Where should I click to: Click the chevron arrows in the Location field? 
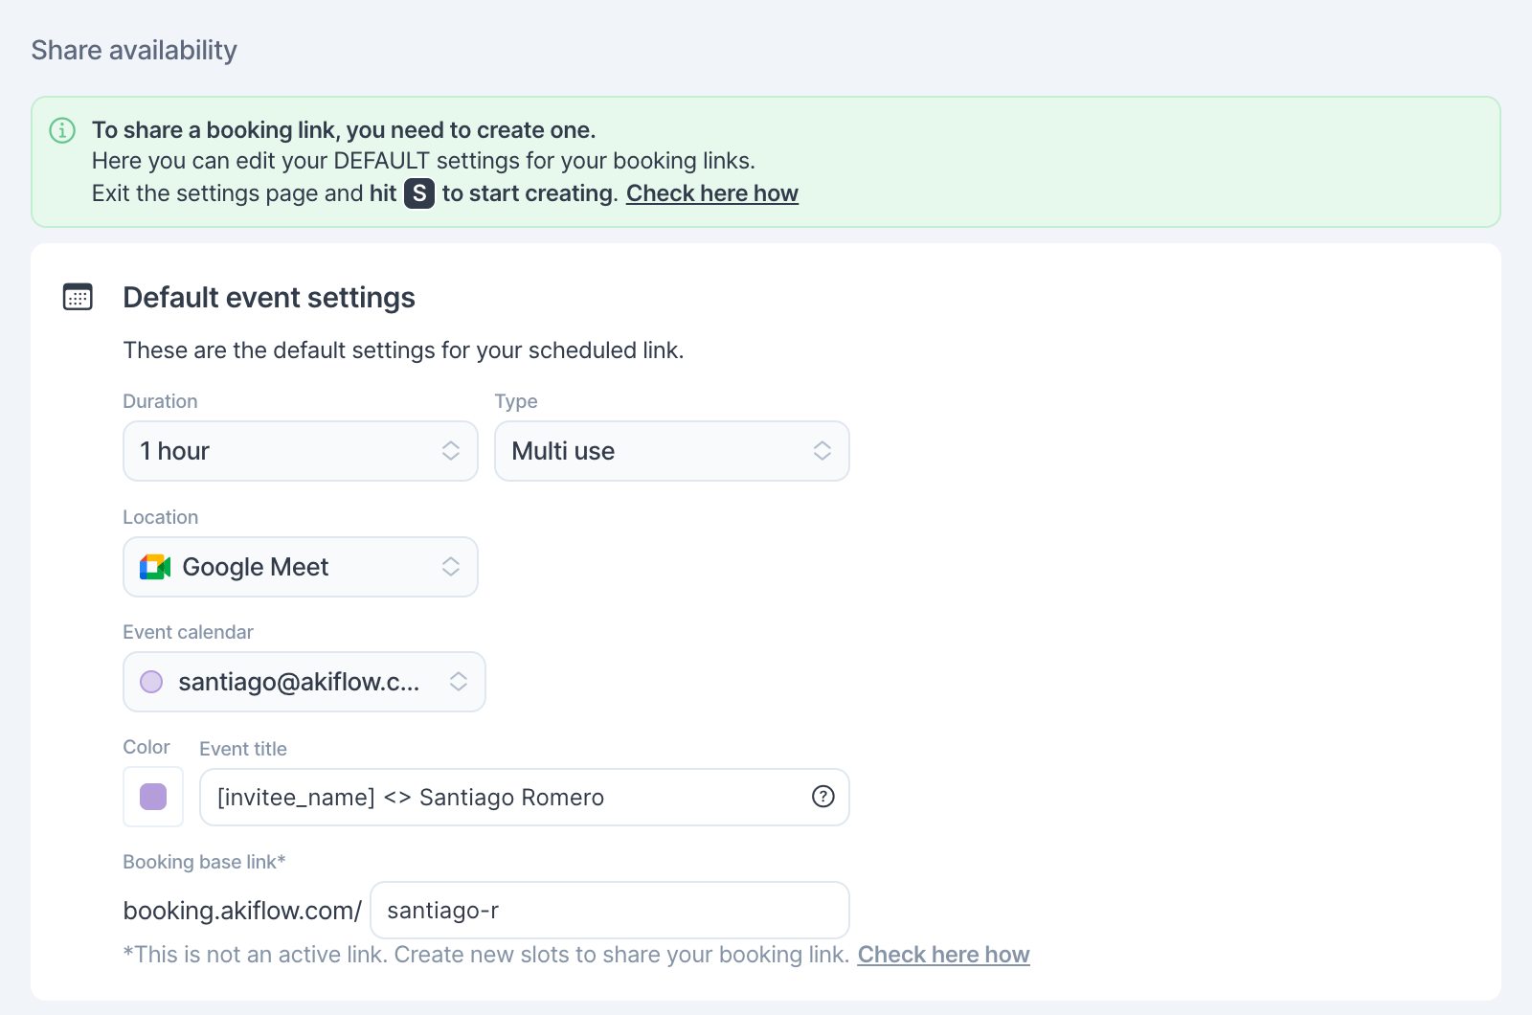pos(451,567)
